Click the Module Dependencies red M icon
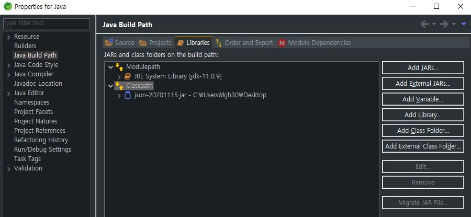The width and height of the screenshot is (471, 217). 282,43
